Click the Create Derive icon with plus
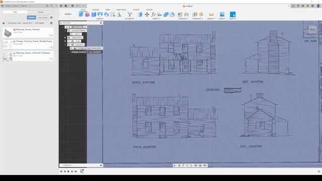322x181 pixels. point(113,15)
